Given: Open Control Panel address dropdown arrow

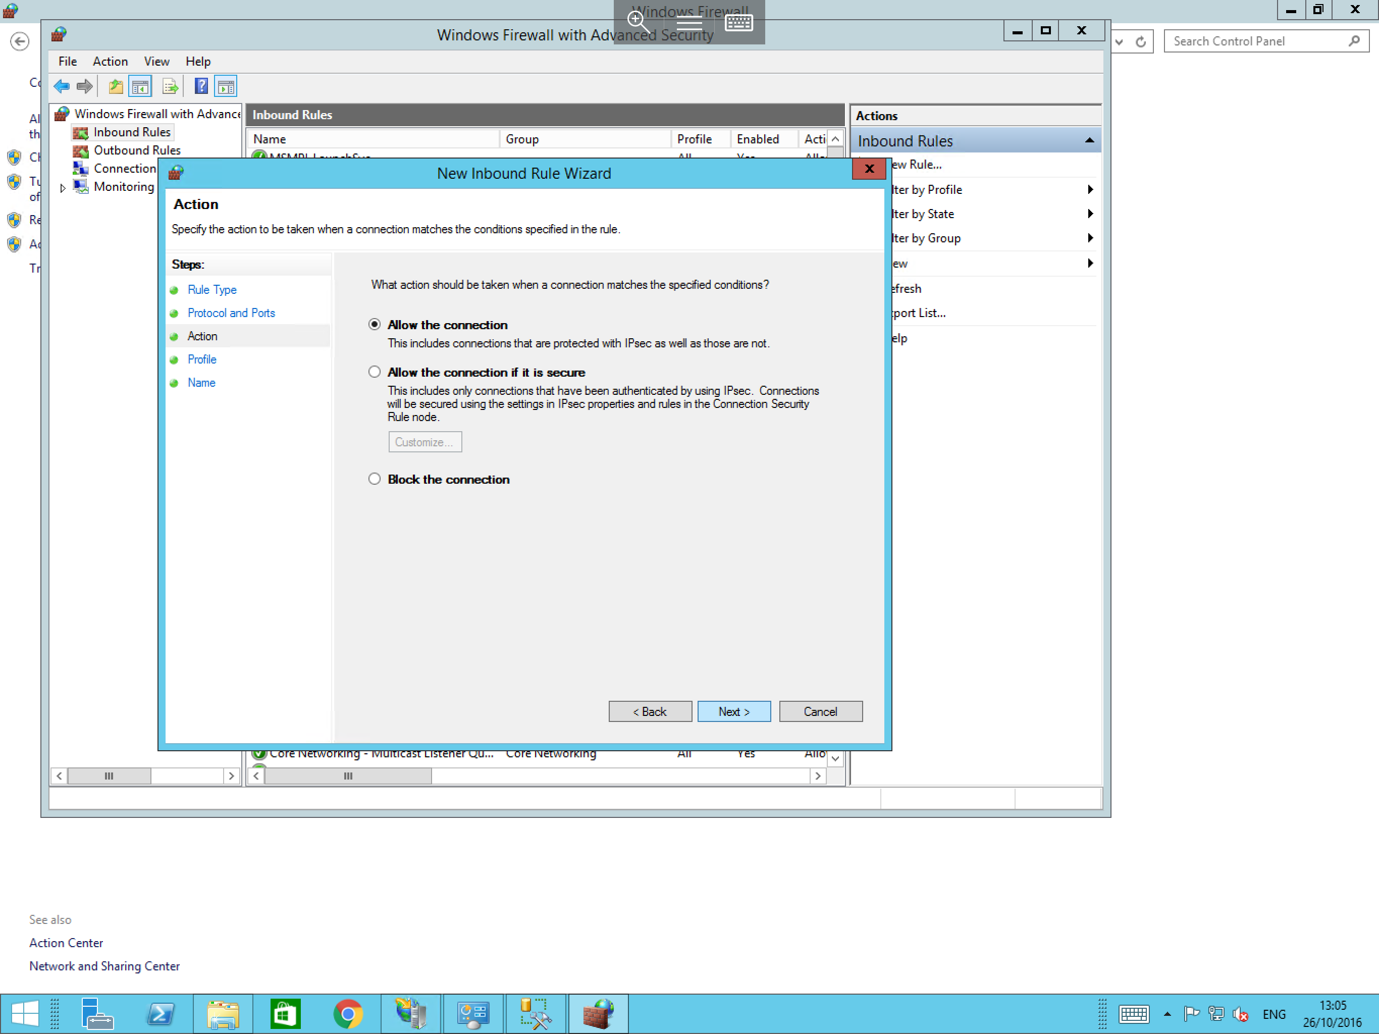Looking at the screenshot, I should 1120,42.
